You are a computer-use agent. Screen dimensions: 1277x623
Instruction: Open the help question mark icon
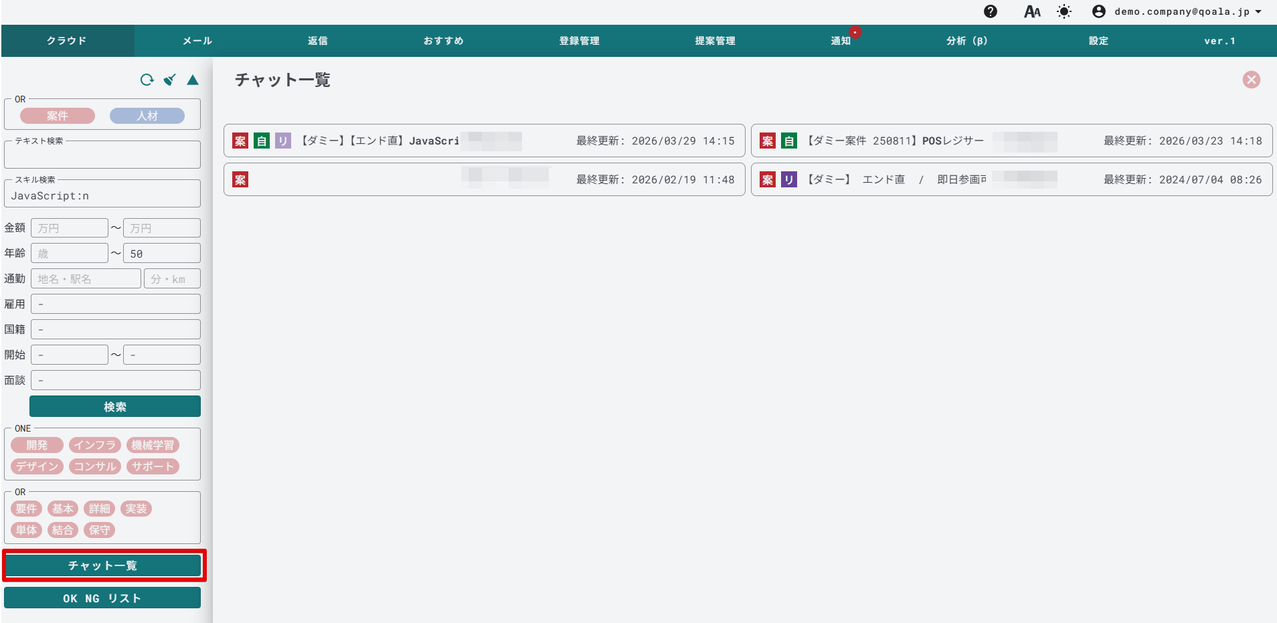pos(991,11)
